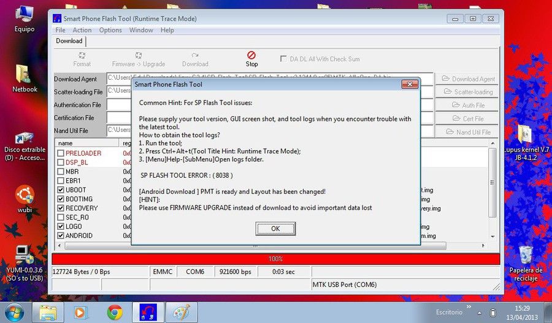Image resolution: width=552 pixels, height=323 pixels.
Task: Select wubi desktop icon
Action: [25, 199]
